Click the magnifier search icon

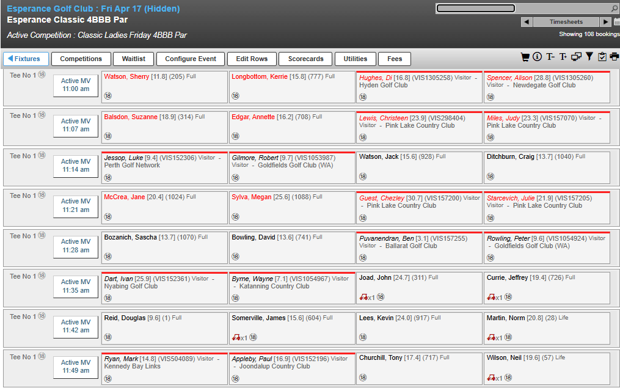tap(615, 9)
